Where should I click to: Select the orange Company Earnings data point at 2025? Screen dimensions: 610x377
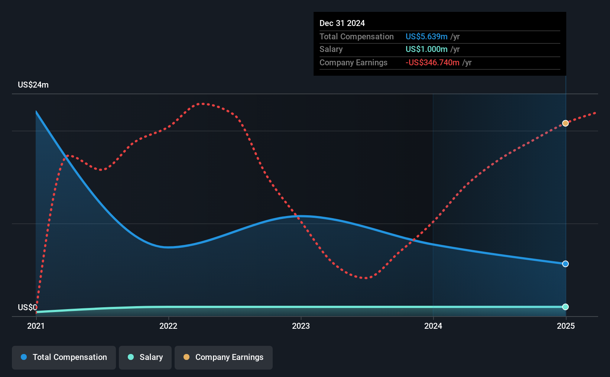[565, 123]
